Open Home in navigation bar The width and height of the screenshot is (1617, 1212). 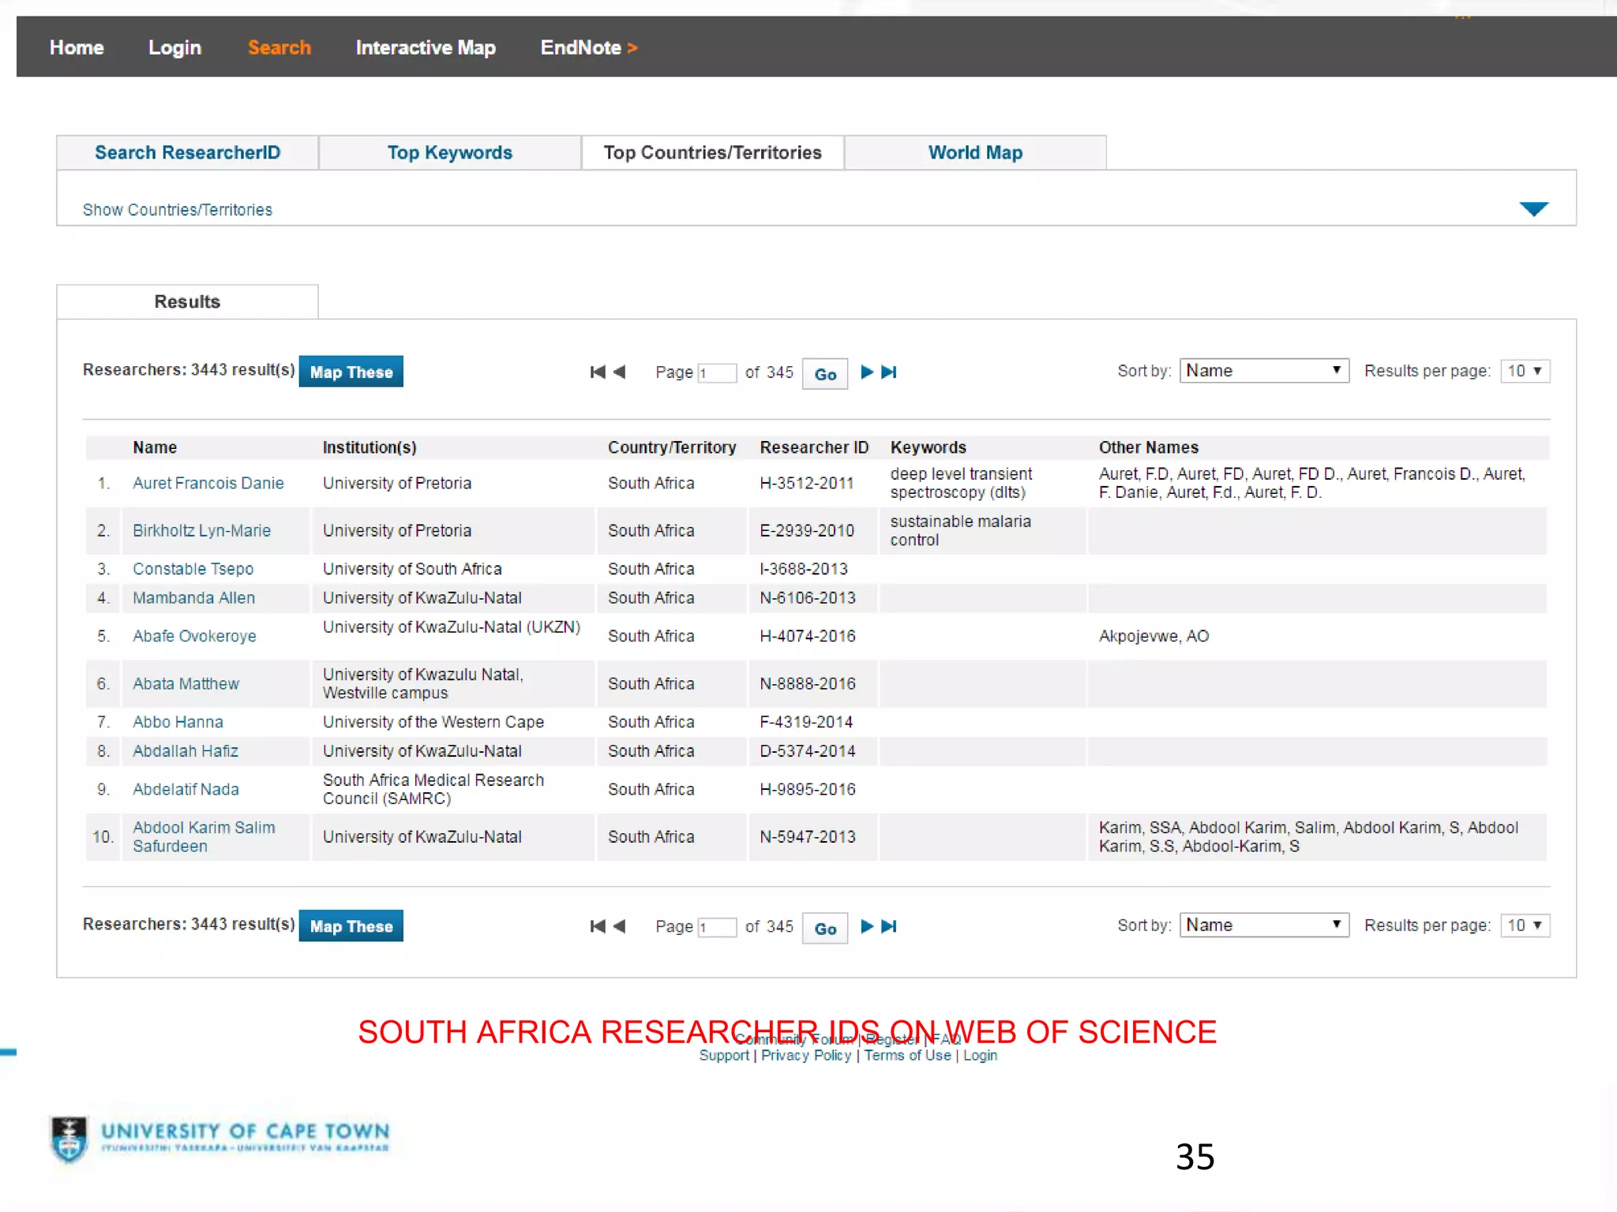click(x=77, y=47)
